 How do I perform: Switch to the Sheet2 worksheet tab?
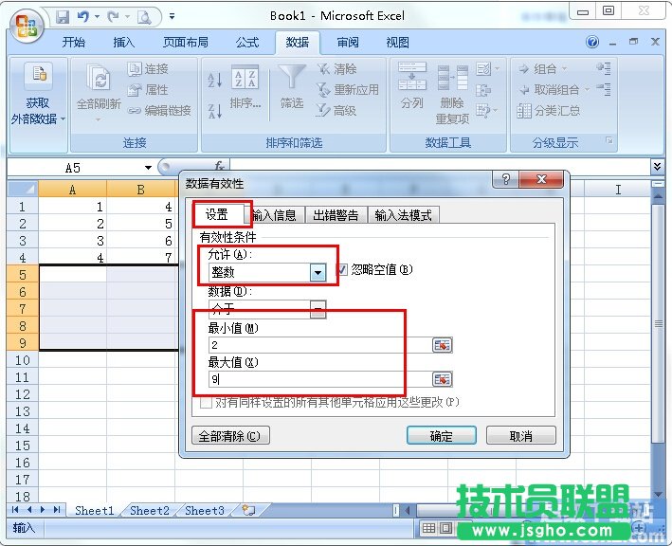click(150, 510)
